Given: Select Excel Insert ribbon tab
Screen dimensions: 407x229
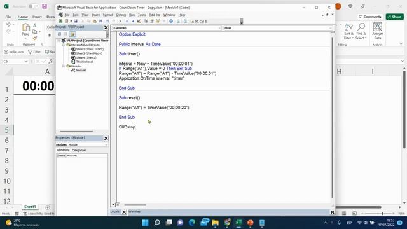Looking at the screenshot, I should (37, 17).
